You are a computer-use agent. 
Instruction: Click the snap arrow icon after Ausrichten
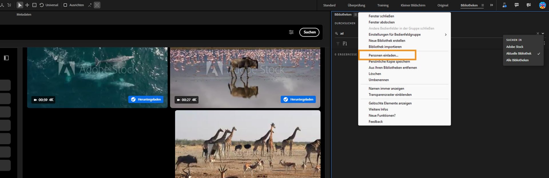coord(89,5)
